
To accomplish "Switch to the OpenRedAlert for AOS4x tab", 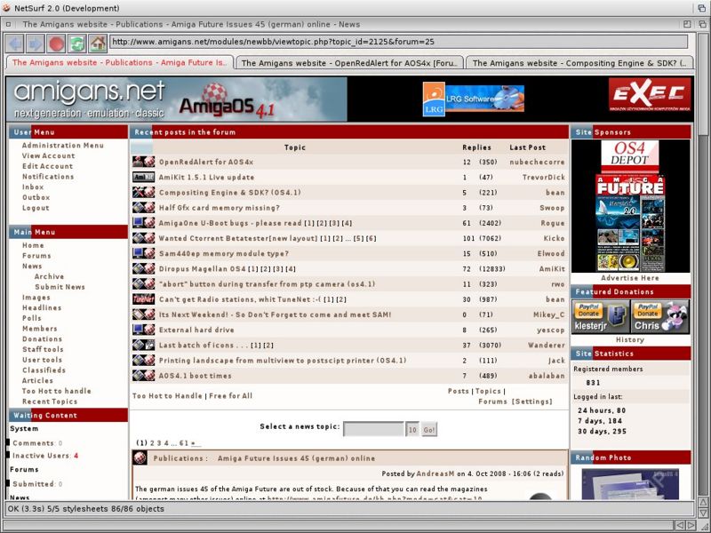I will coord(349,63).
